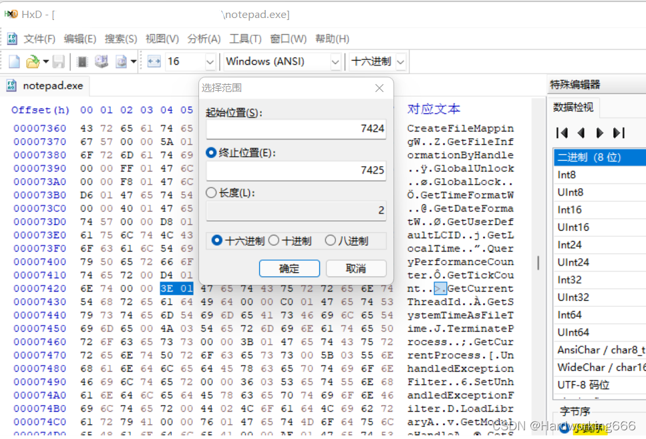The width and height of the screenshot is (646, 439).
Task: Click the hex view vertical scrollbar thumb
Action: pos(538,262)
